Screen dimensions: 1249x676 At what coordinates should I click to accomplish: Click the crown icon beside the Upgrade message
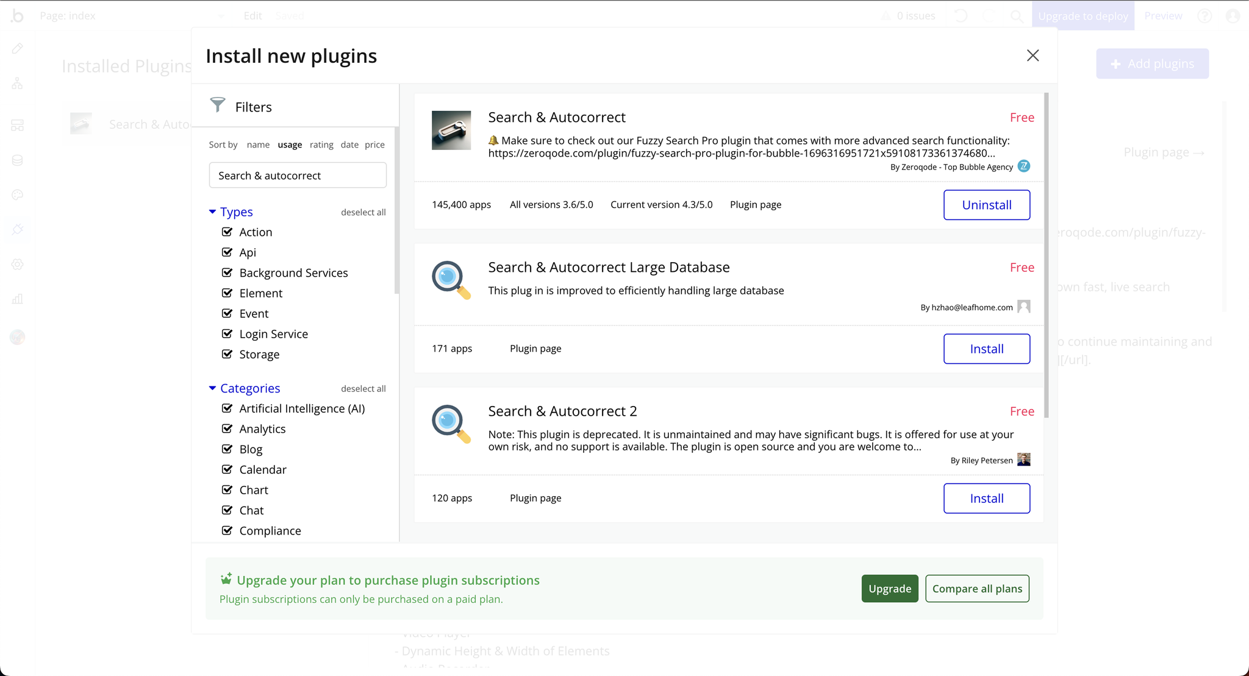coord(226,578)
